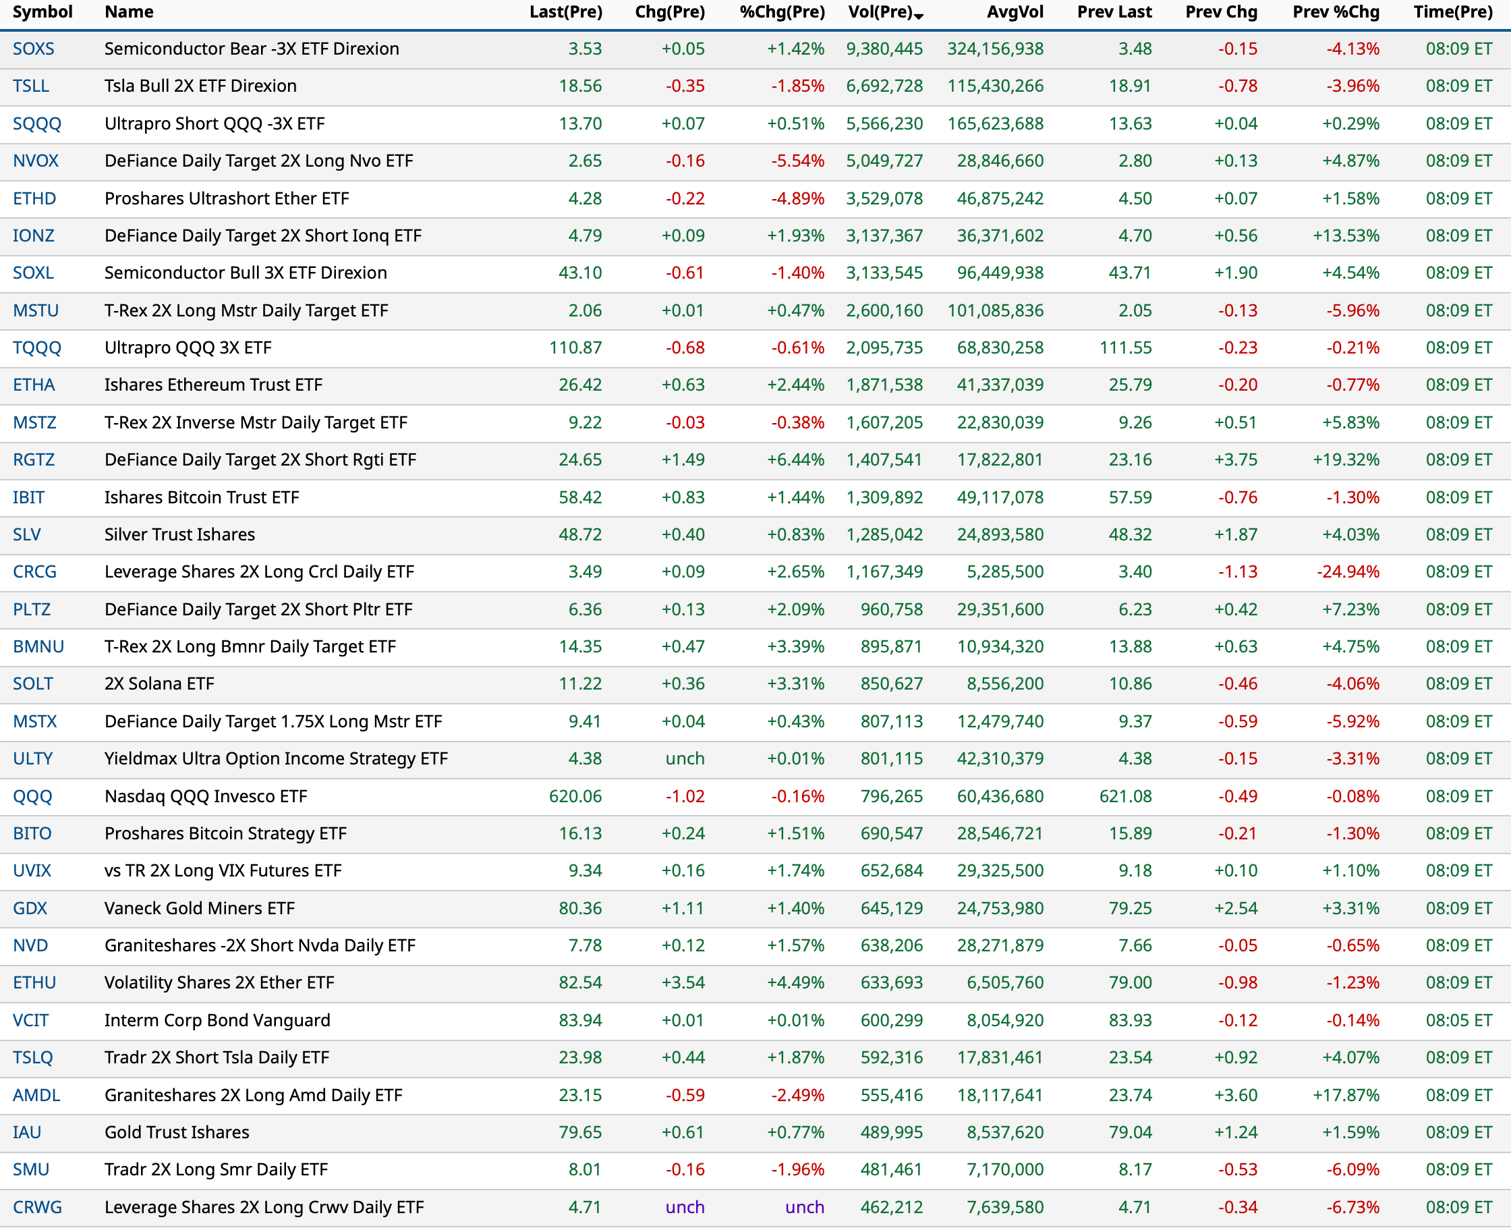1511x1228 pixels.
Task: Sort by the Symbol column header
Action: pyautogui.click(x=42, y=12)
